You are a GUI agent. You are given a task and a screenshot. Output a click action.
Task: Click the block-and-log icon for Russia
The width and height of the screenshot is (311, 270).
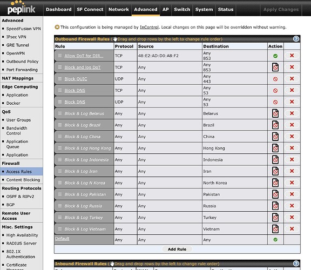(x=275, y=206)
